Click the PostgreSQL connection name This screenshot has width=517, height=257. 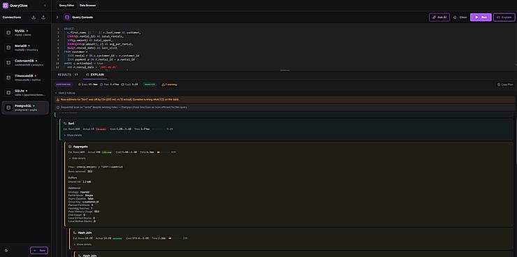[23, 106]
